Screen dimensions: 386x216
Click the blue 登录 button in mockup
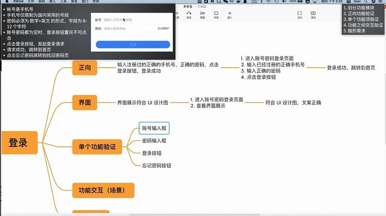133,44
